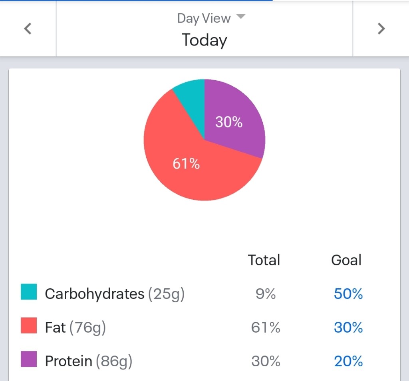
Task: Click the teal Carbohydrates legend swatch
Action: click(29, 292)
